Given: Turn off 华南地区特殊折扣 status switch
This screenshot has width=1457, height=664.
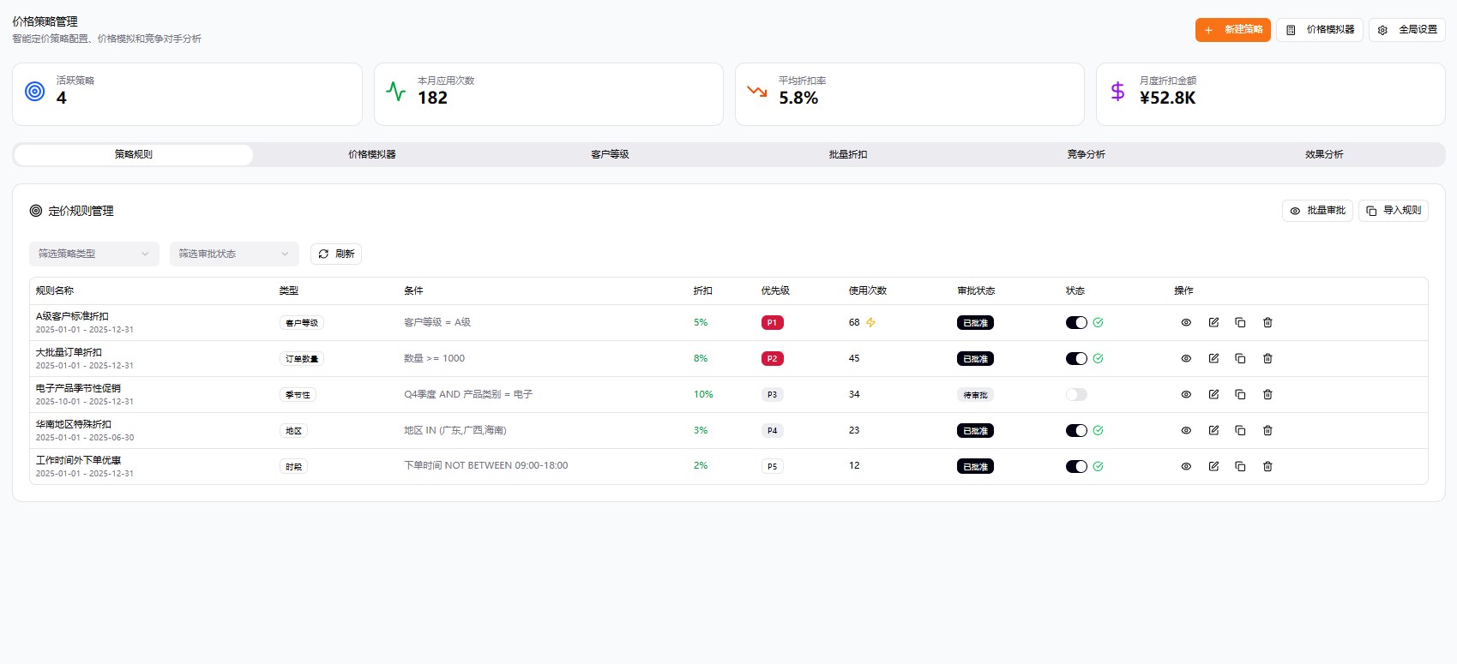Looking at the screenshot, I should click(x=1076, y=431).
